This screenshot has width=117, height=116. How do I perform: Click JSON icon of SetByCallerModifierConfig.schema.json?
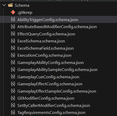[13, 105]
